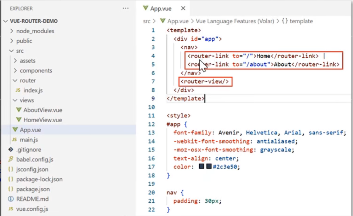
Task: Open .gitignore file
Action: 29,150
